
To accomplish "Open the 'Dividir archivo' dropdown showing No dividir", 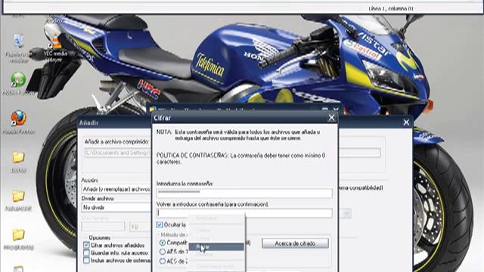I will [x=116, y=208].
